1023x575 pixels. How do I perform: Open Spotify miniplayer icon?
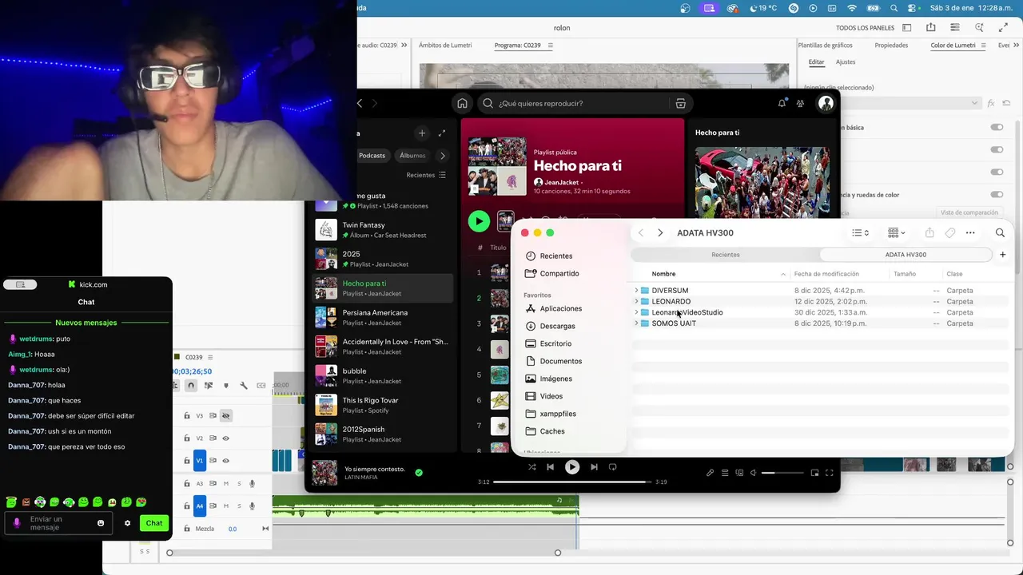point(814,473)
